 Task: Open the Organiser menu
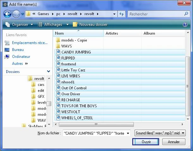pos(19,25)
